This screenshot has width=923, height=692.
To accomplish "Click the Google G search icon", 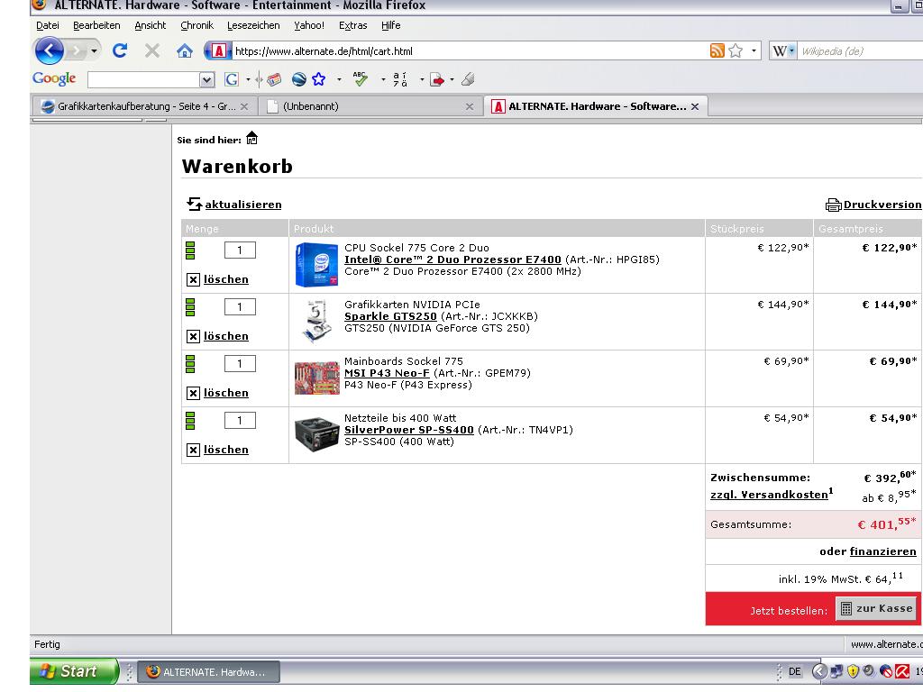I will point(232,79).
